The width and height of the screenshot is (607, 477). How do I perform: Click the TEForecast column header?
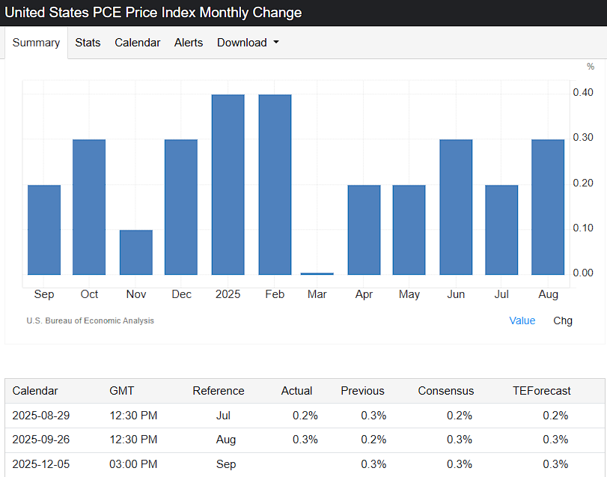click(x=541, y=391)
